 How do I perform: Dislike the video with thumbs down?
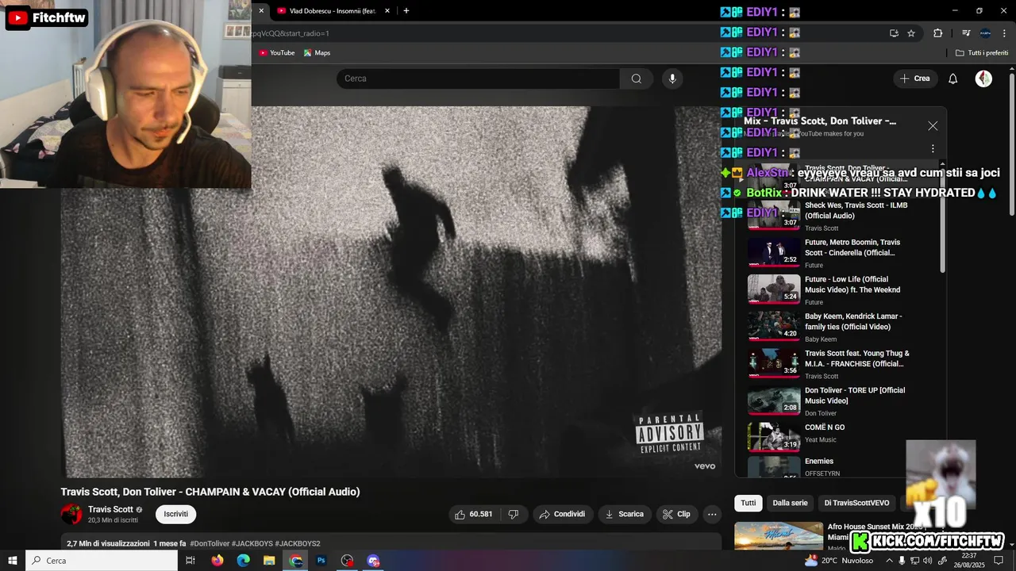pos(514,514)
